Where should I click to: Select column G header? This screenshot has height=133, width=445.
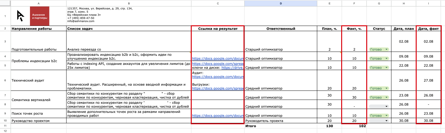coord(379,3)
